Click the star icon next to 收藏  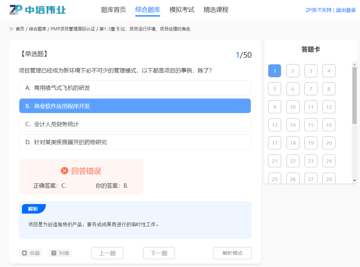point(25,253)
